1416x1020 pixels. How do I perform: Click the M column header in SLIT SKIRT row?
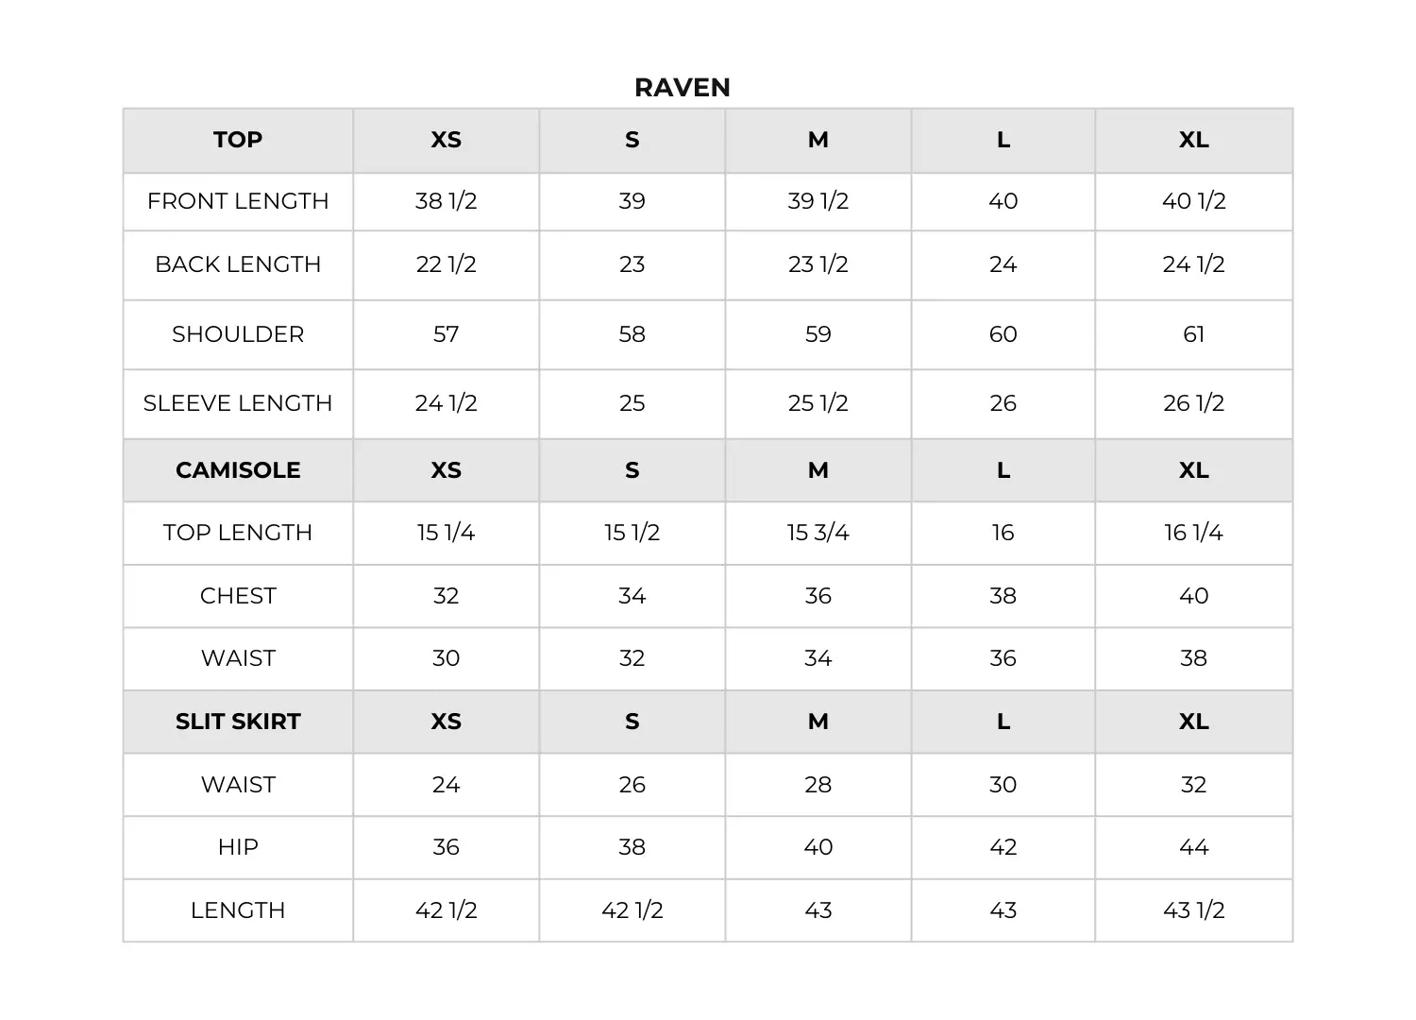point(818,722)
